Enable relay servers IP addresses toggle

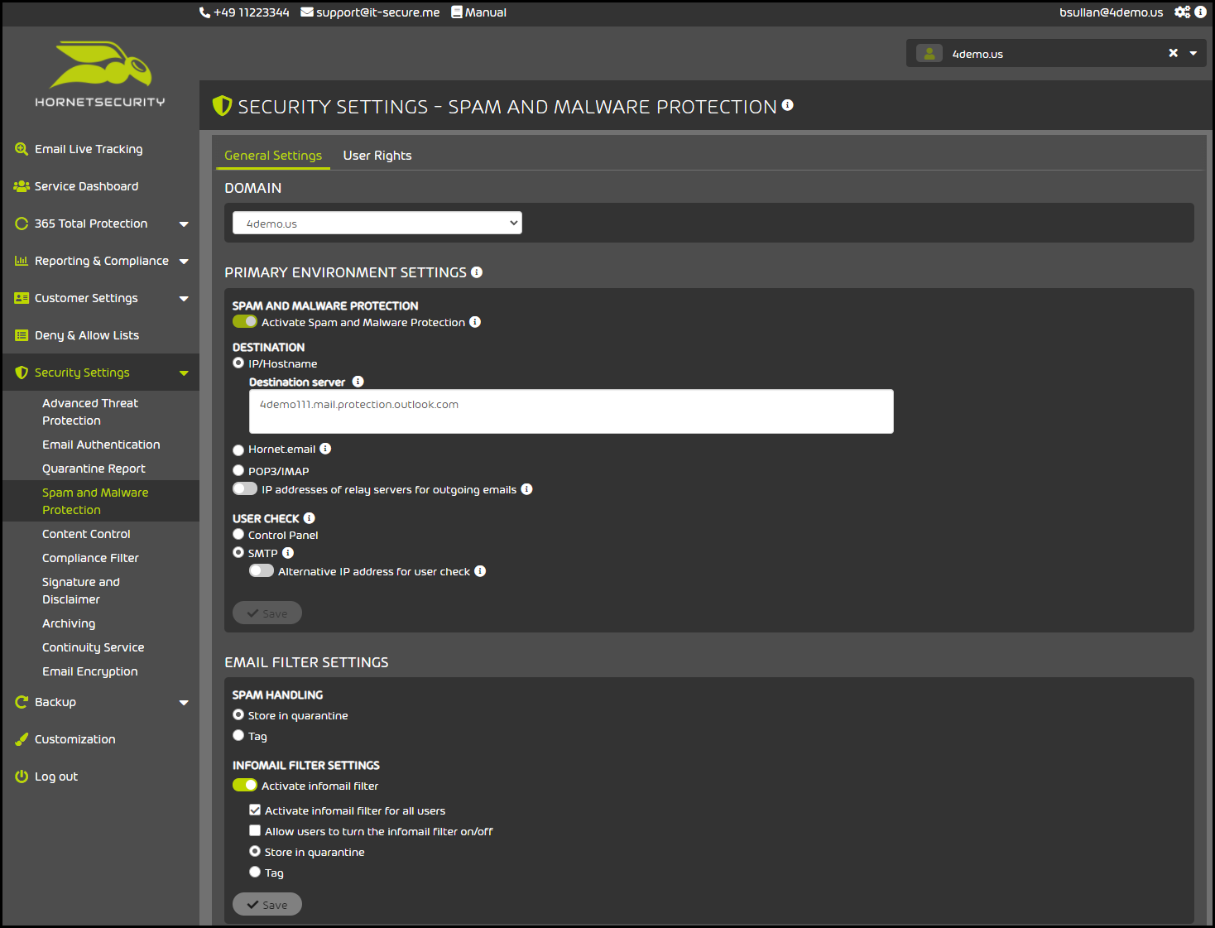[x=245, y=489]
